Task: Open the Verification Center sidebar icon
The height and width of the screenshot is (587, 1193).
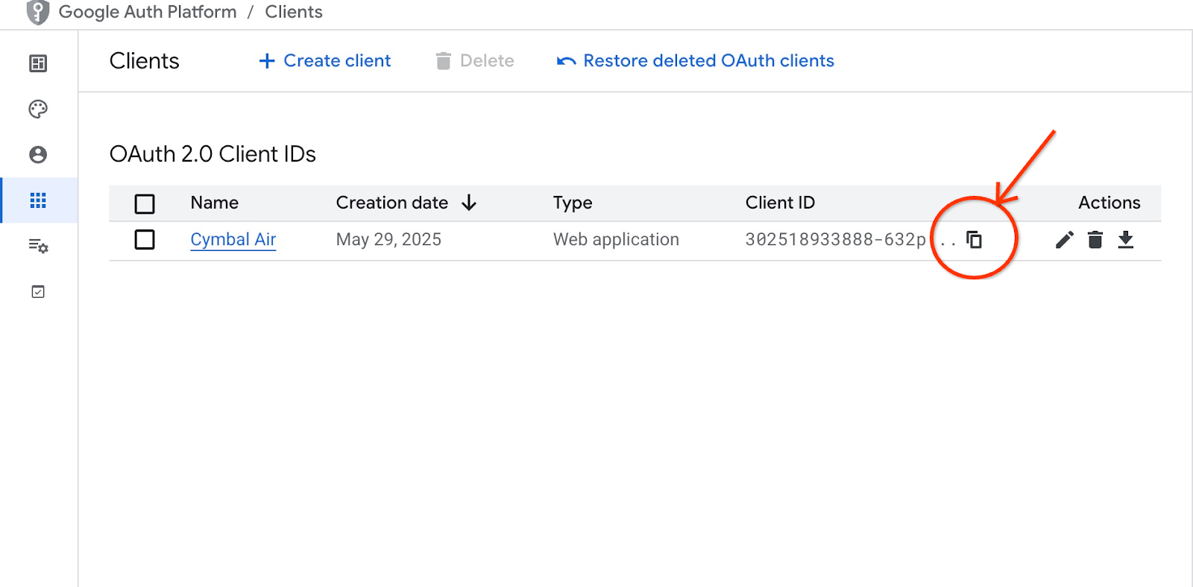Action: pyautogui.click(x=38, y=292)
